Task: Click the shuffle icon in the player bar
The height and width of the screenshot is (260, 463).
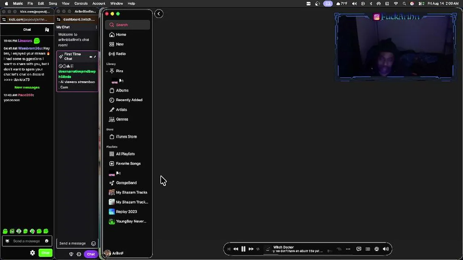Action: pyautogui.click(x=229, y=249)
